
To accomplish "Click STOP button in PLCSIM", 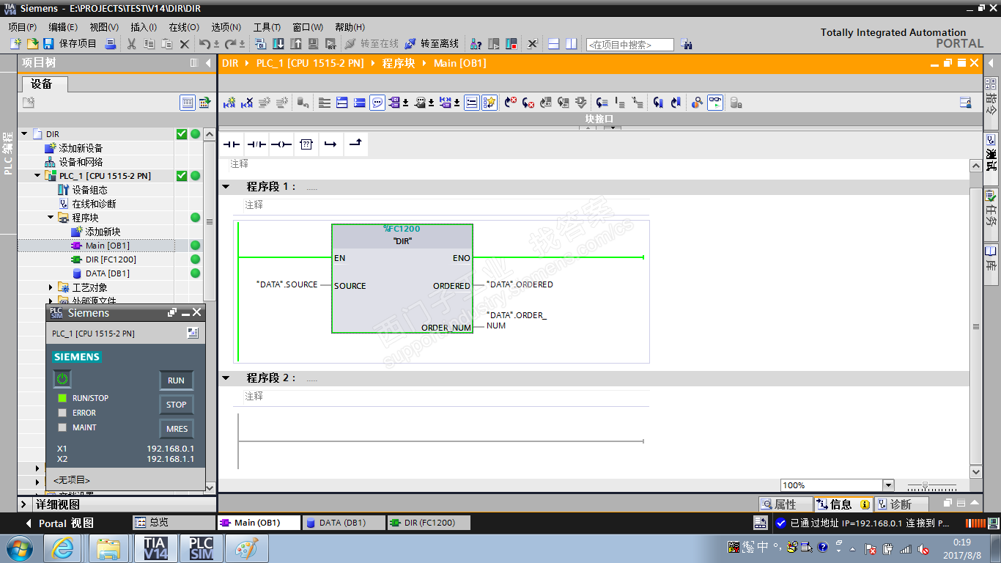I will pyautogui.click(x=177, y=405).
